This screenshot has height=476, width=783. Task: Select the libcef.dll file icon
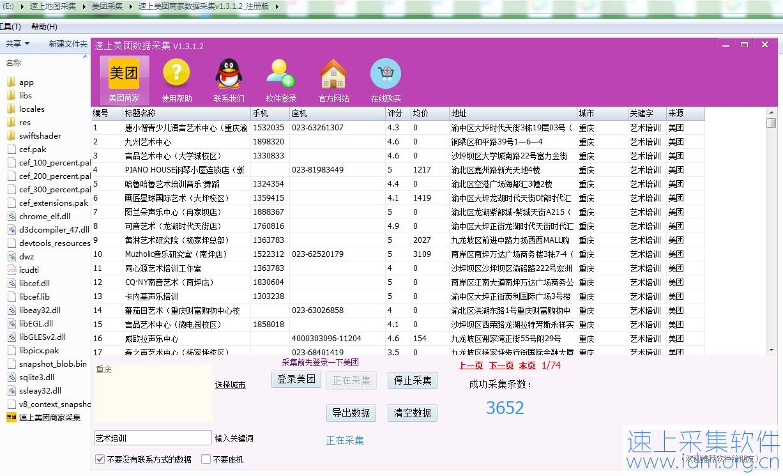pyautogui.click(x=11, y=283)
